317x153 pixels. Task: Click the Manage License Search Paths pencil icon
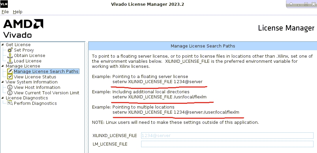[x=10, y=71]
